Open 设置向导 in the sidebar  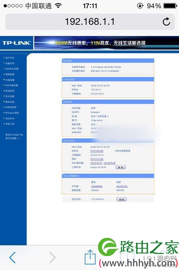click(10, 63)
